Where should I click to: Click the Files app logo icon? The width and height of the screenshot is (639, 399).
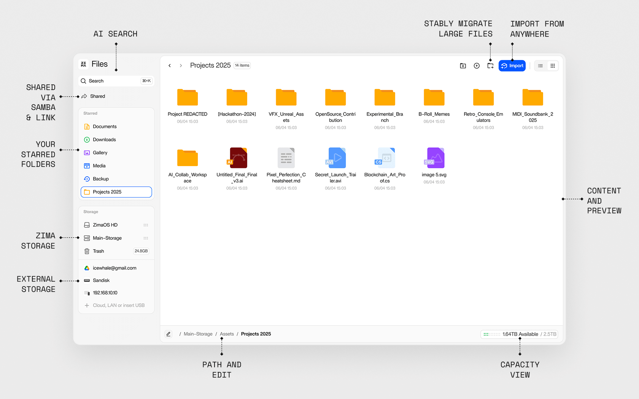click(x=84, y=64)
